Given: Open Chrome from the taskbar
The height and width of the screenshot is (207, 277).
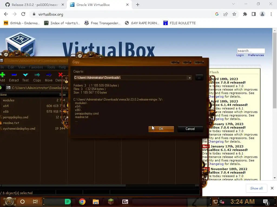Looking at the screenshot, I should click(82, 202).
